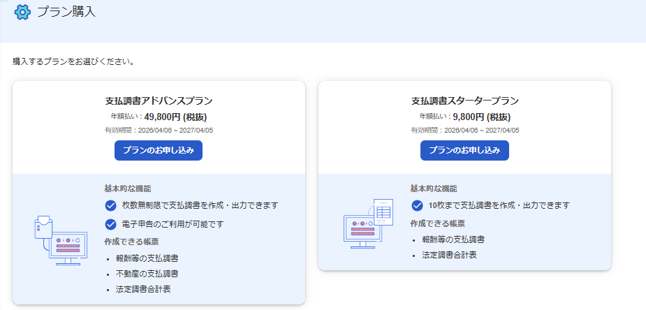Viewport: 646px width, 310px height.
Task: Apply for the 支払調書アドバンスプラン
Action: click(159, 150)
